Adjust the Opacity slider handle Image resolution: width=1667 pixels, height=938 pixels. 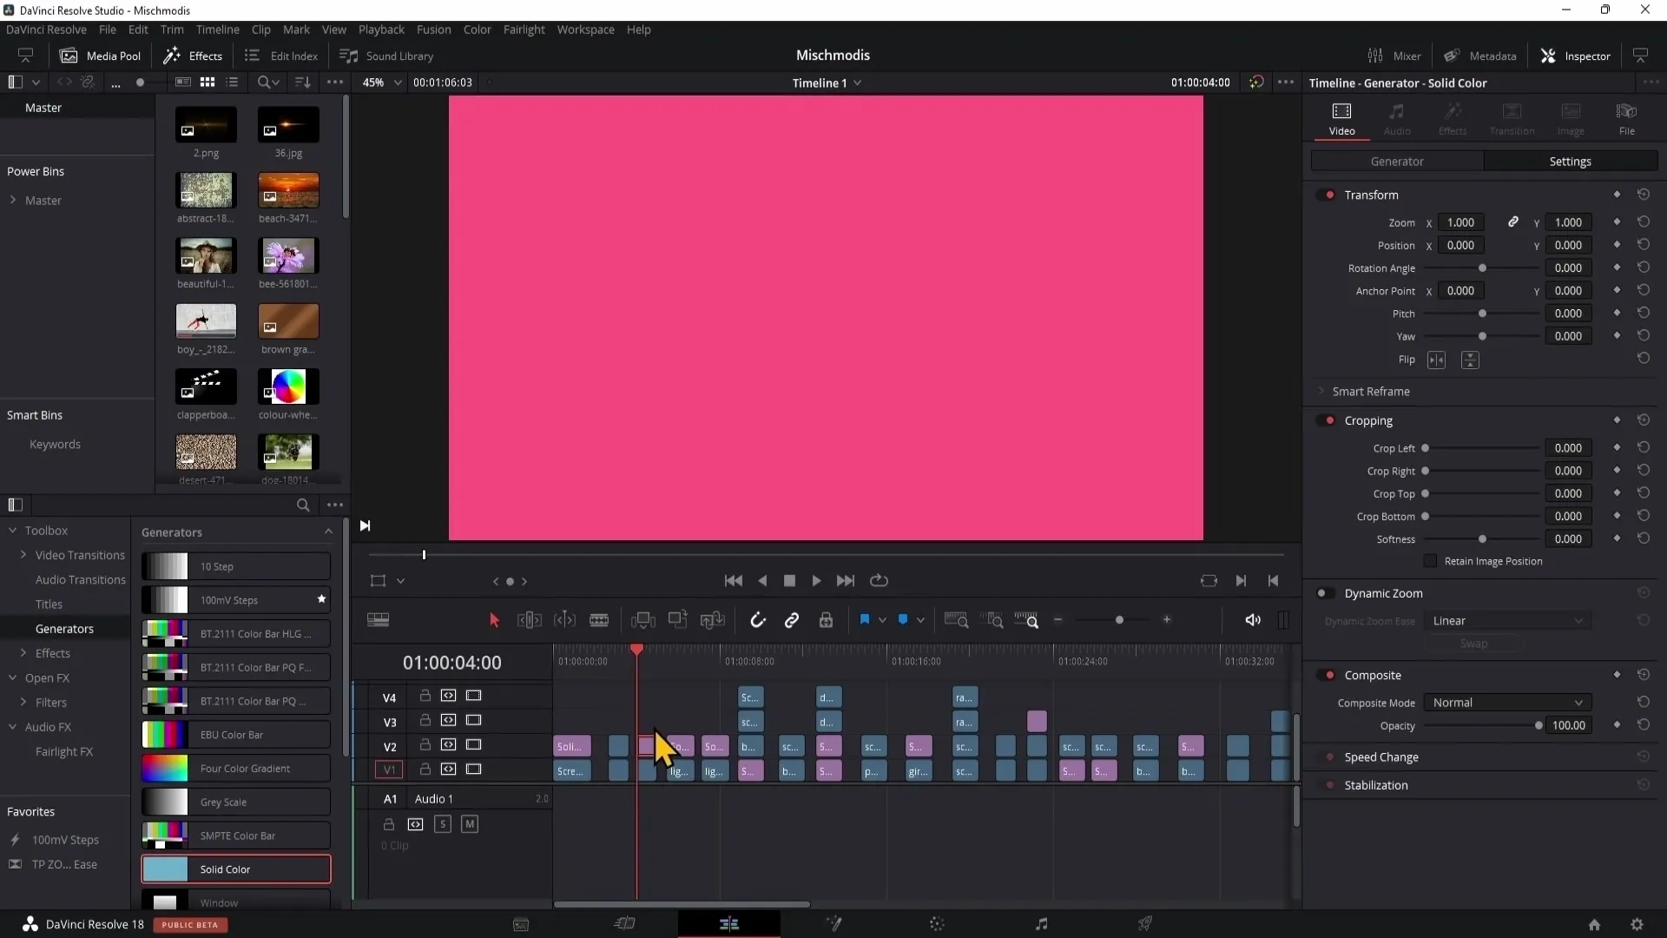pyautogui.click(x=1539, y=726)
